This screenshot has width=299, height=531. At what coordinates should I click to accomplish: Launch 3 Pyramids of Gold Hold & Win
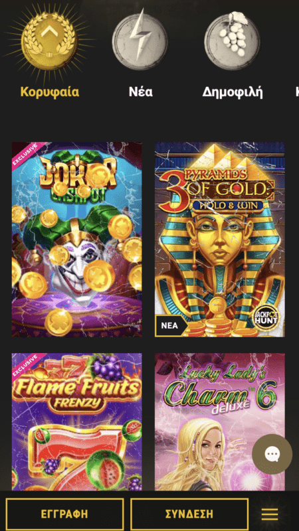tap(220, 240)
